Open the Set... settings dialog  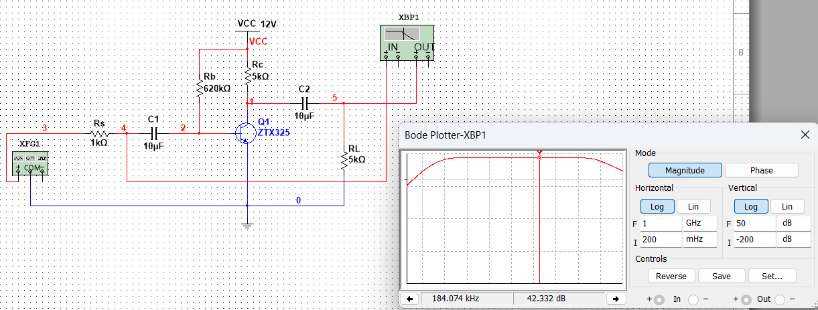pos(771,276)
